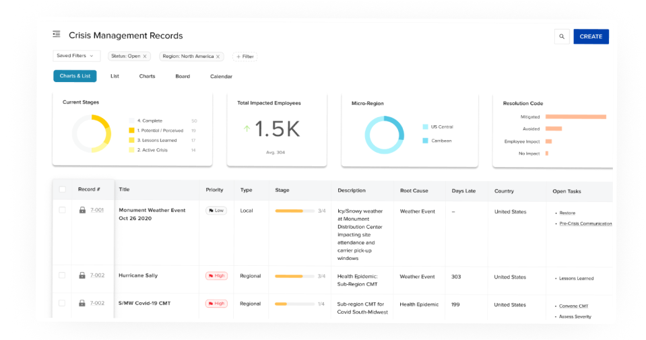646x340 pixels.
Task: Click the Current Stages donut chart
Action: coord(92,133)
